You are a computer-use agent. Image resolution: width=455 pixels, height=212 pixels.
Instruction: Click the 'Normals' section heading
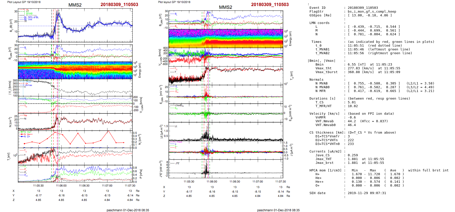click(317, 80)
